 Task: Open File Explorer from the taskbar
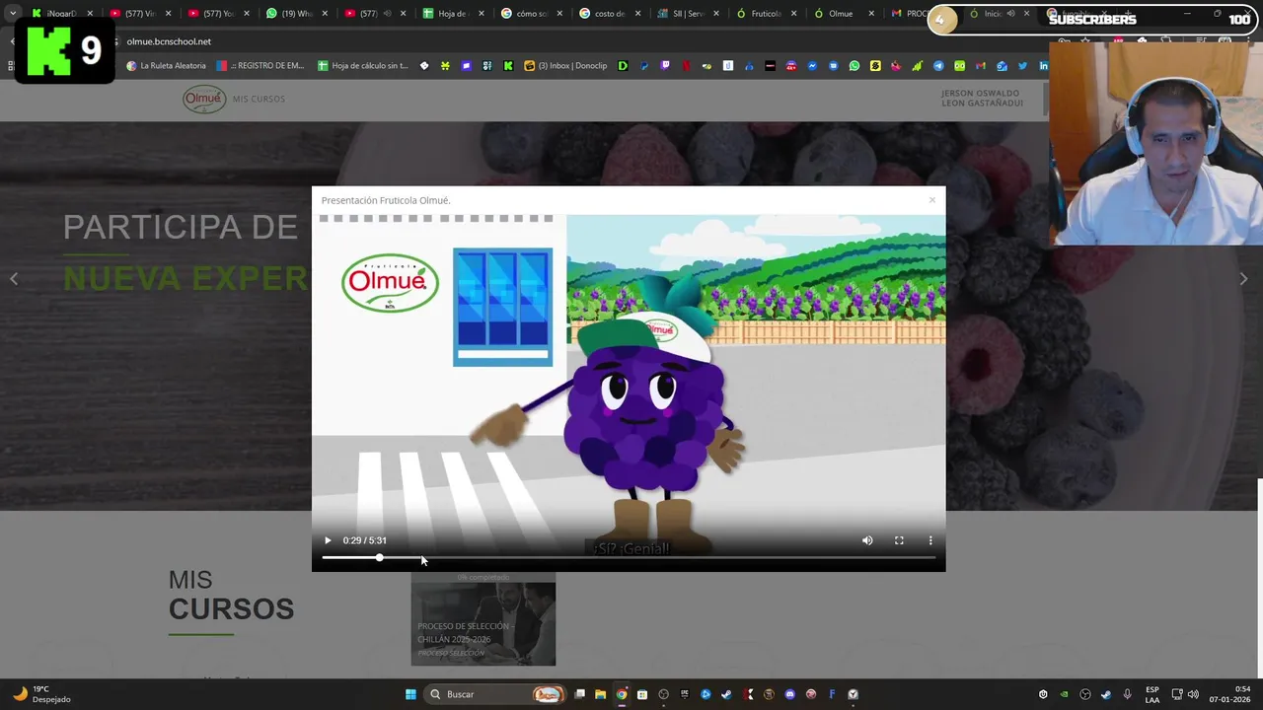(x=600, y=694)
